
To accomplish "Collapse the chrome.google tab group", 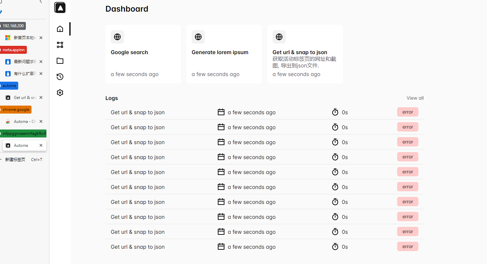I will pyautogui.click(x=16, y=110).
